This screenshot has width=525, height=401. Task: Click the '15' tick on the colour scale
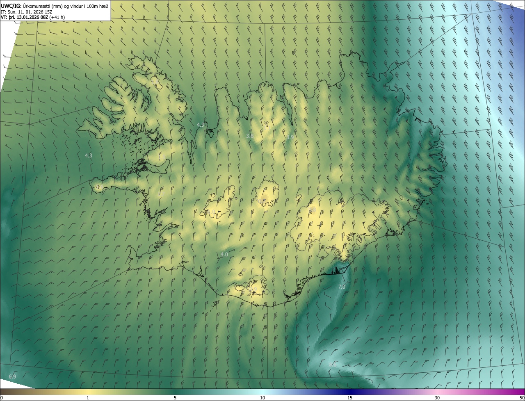pos(350,398)
